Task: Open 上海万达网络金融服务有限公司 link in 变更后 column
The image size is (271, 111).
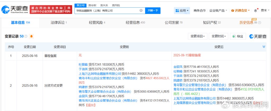Action: tap(195, 98)
